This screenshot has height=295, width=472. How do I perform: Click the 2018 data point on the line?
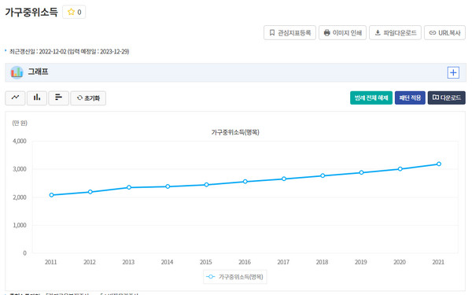[323, 175]
